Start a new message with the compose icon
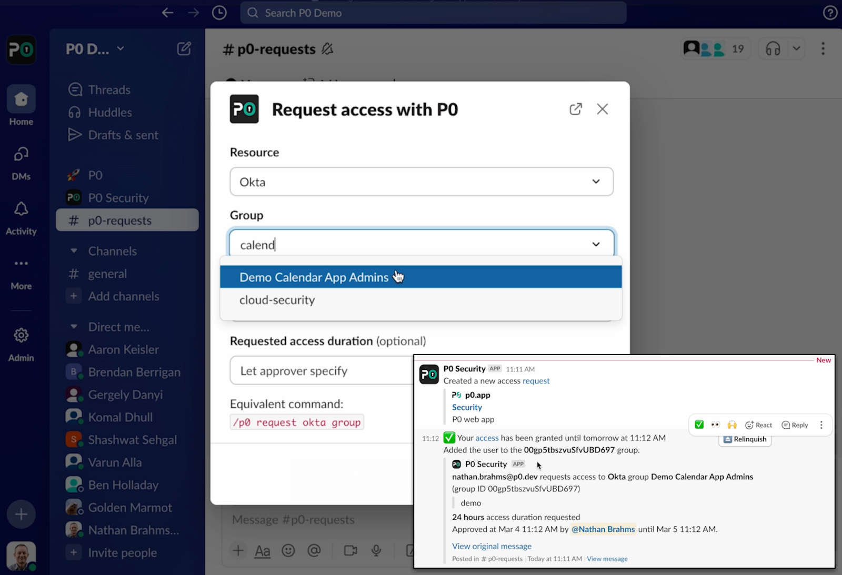Image resolution: width=842 pixels, height=575 pixels. coord(184,48)
